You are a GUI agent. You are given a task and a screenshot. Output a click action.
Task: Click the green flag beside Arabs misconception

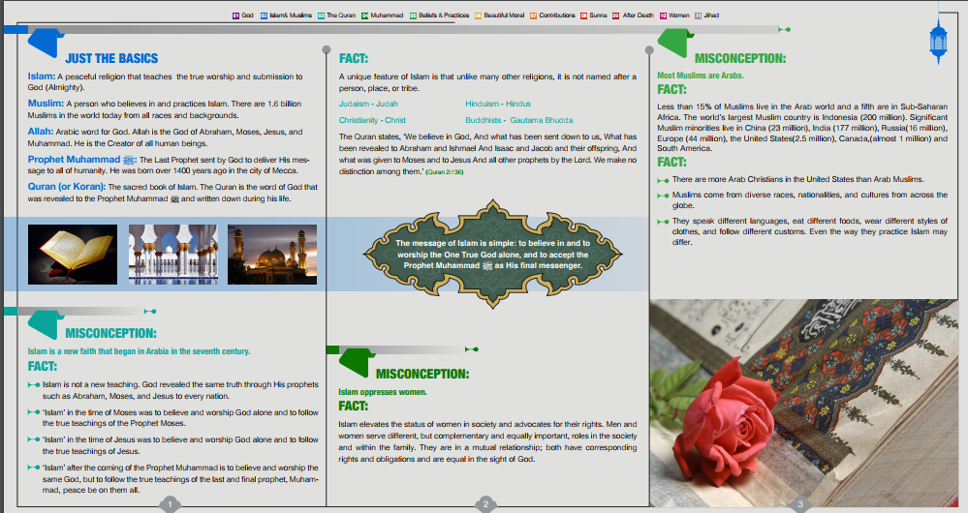coord(675,44)
